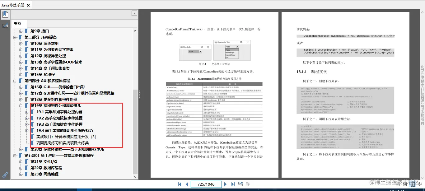The image size is (425, 191).
Task: Click the previous view history icon
Action: point(241,184)
